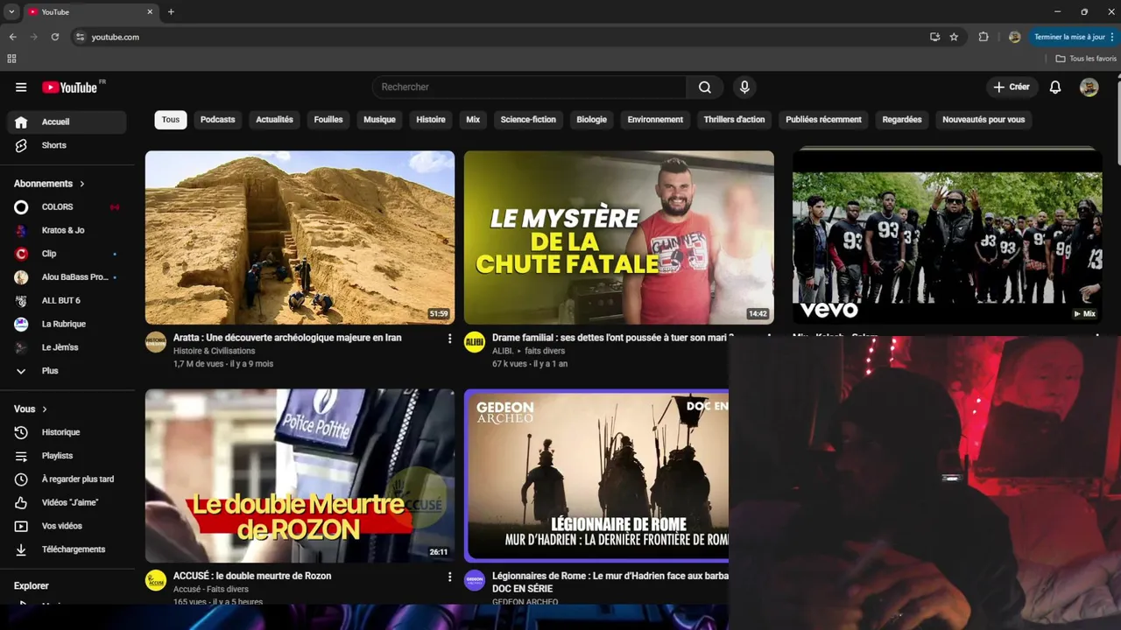Select the Thrillers d'action chip
The image size is (1121, 630).
point(734,120)
